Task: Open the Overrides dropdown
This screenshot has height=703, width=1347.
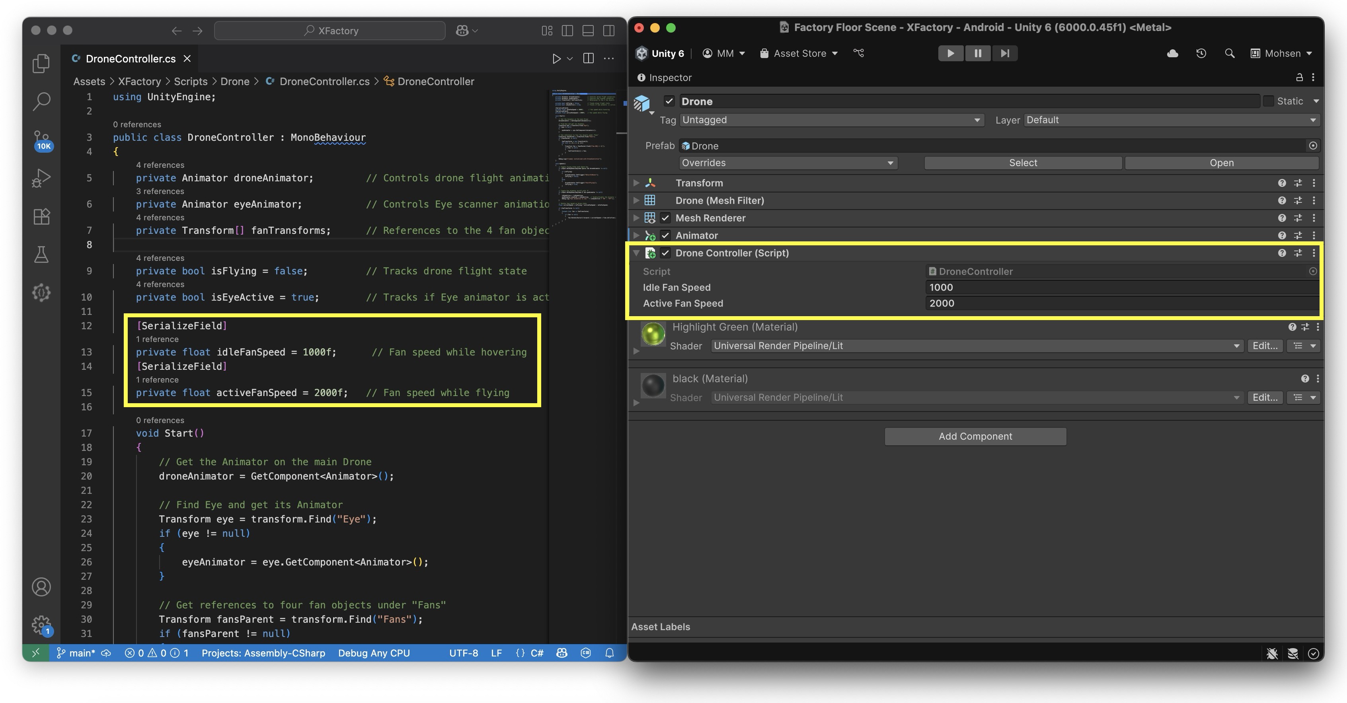Action: point(788,163)
